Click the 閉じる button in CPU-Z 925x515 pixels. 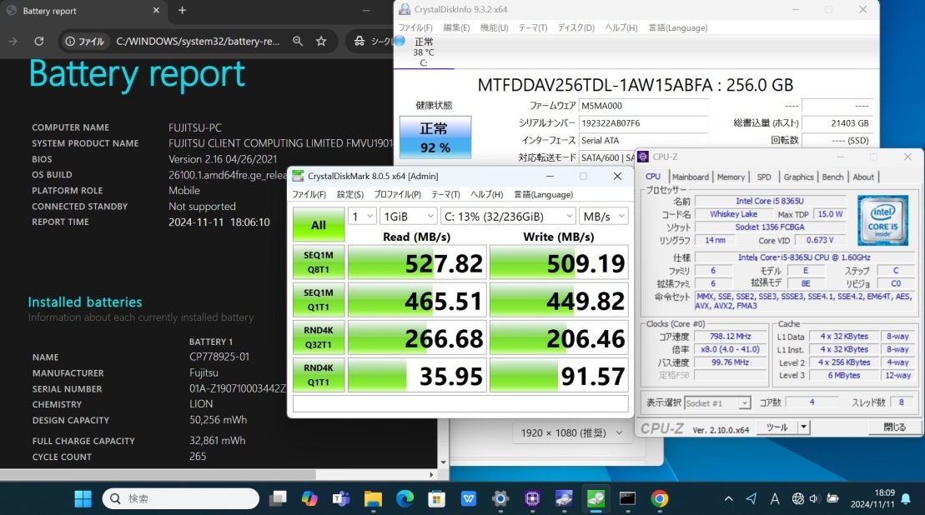click(x=895, y=427)
